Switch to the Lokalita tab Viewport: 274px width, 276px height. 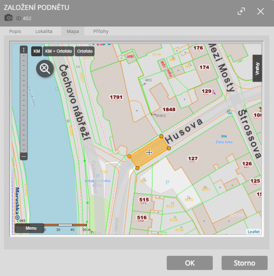click(x=44, y=32)
